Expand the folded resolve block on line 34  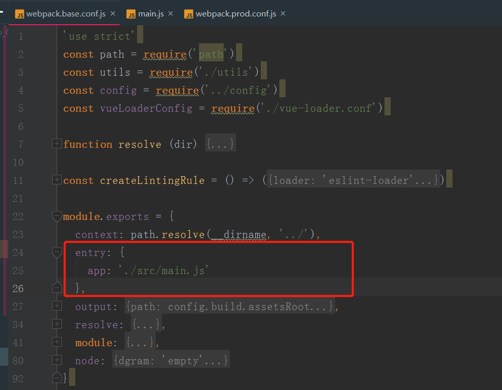(57, 324)
